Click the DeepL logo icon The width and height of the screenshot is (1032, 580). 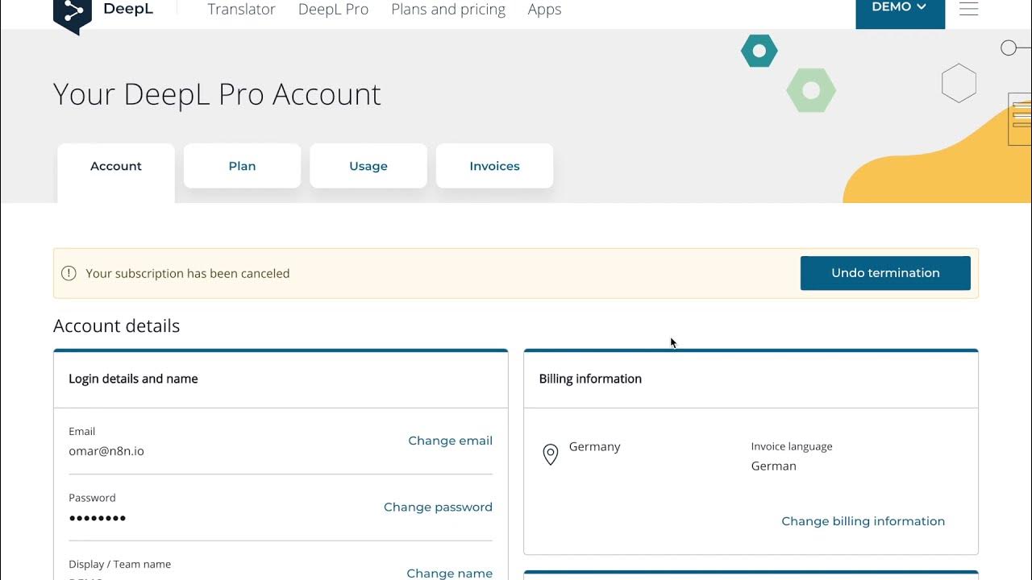pyautogui.click(x=73, y=14)
